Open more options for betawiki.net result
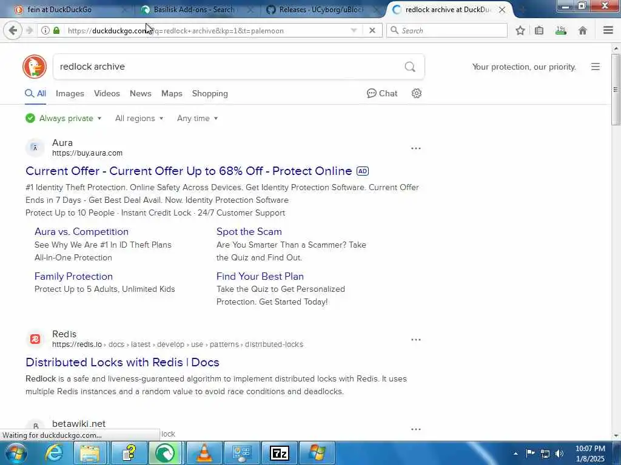This screenshot has height=465, width=621. (416, 429)
